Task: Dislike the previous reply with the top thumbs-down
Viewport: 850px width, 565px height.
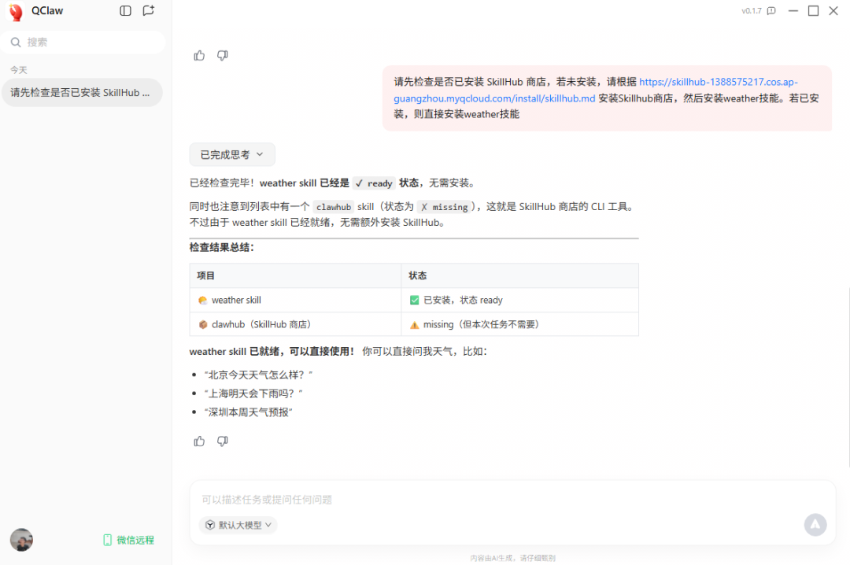Action: click(x=222, y=55)
